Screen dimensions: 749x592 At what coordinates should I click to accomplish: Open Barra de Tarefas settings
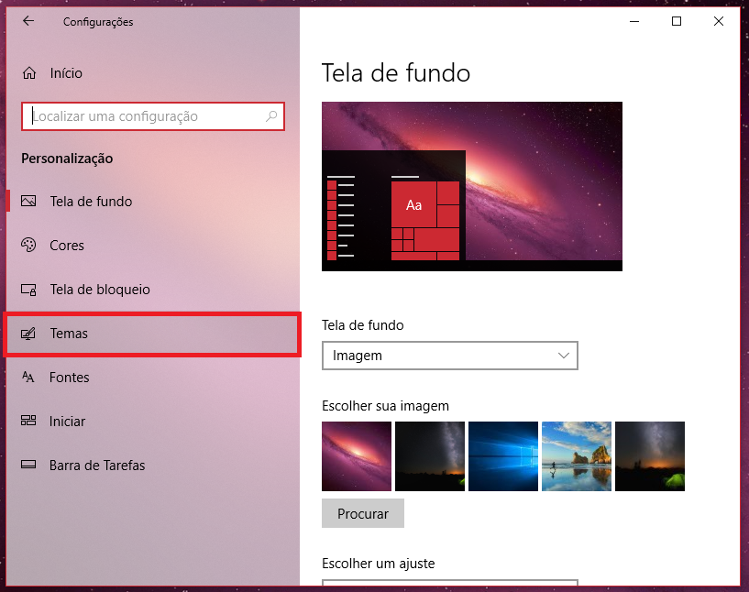click(x=153, y=465)
